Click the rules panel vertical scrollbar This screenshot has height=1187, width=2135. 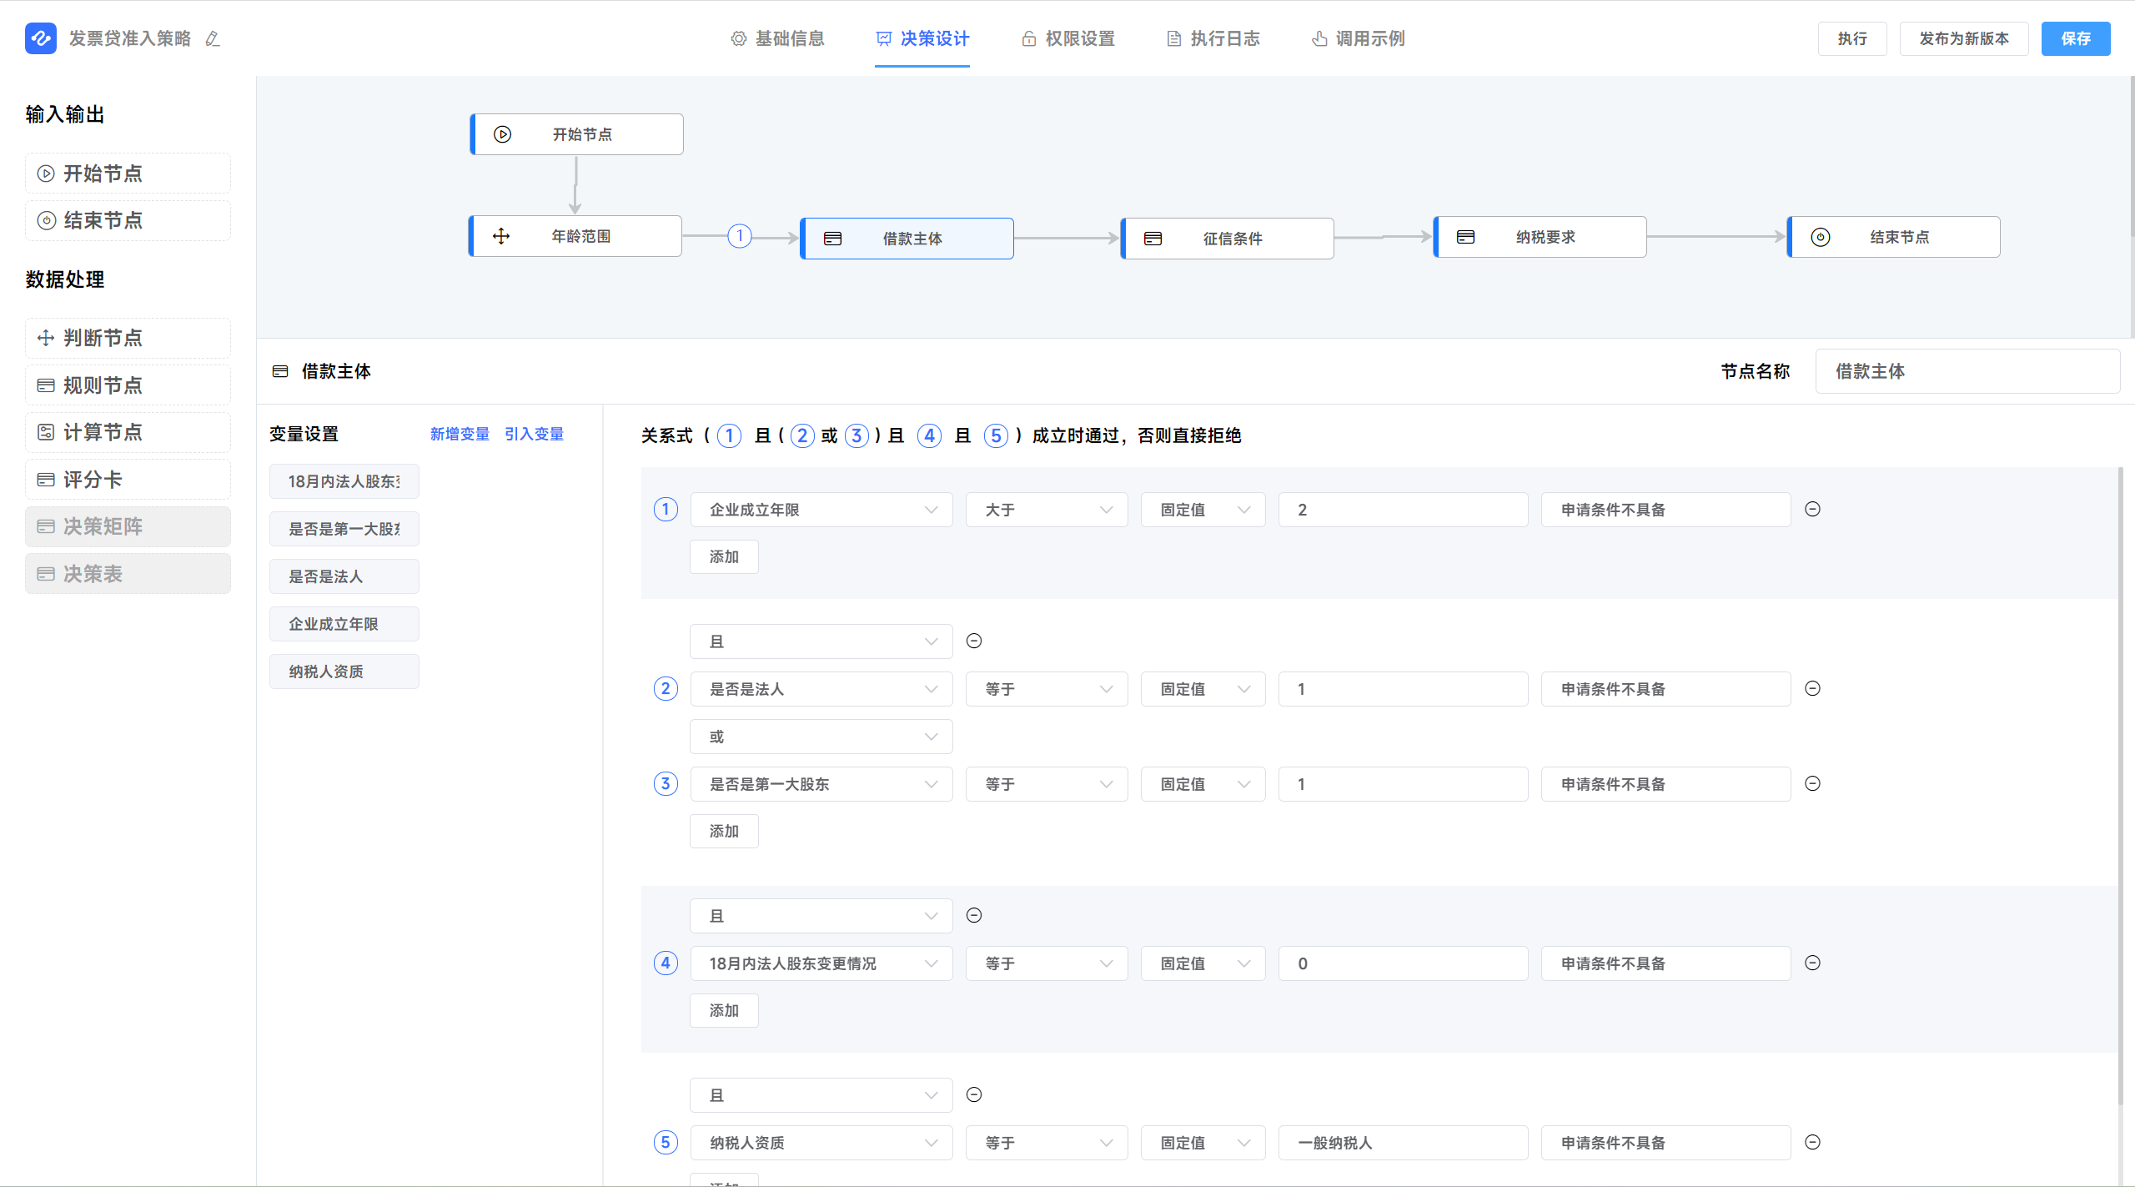[2120, 784]
